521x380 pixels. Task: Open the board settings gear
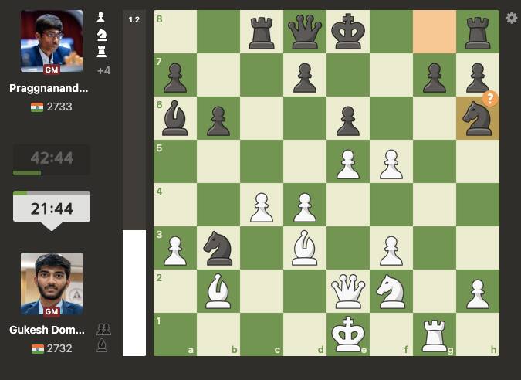point(512,18)
